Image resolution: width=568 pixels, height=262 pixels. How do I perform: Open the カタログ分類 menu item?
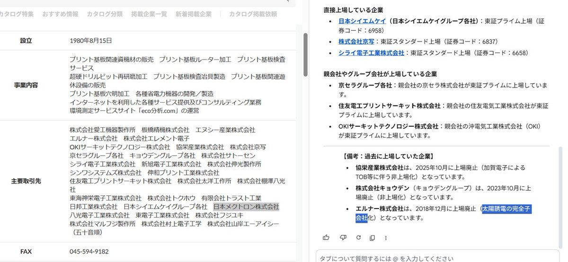coord(105,14)
